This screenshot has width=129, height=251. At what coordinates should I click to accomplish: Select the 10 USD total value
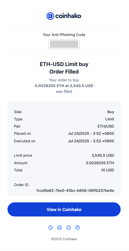(107, 170)
